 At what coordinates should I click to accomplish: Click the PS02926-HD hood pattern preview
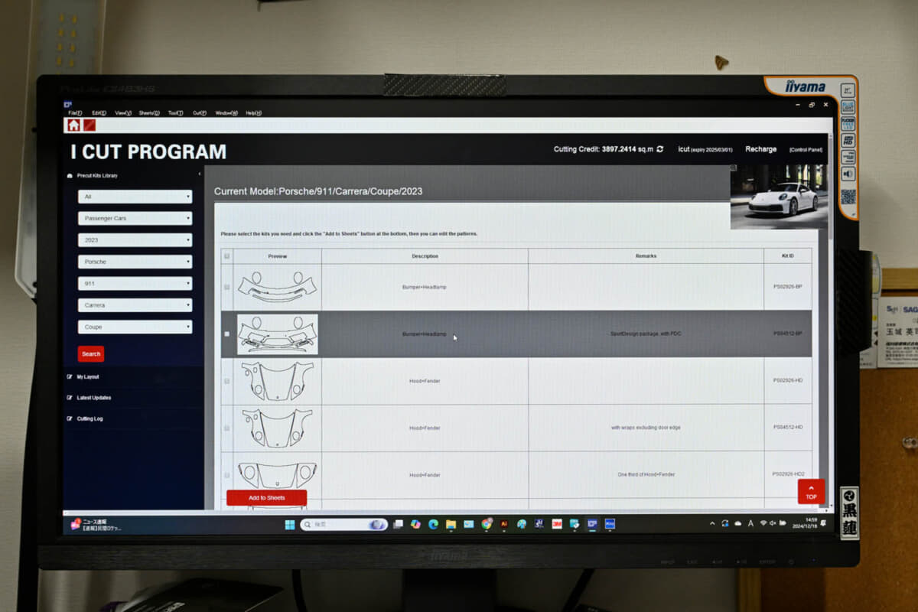coord(277,381)
